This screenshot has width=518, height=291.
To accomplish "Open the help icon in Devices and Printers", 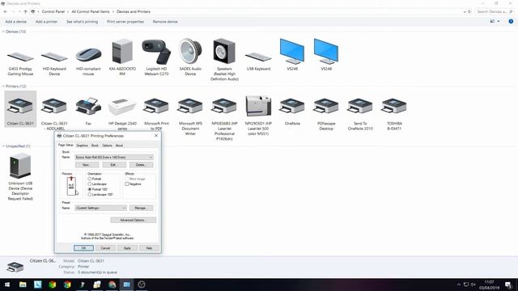I will pyautogui.click(x=511, y=22).
